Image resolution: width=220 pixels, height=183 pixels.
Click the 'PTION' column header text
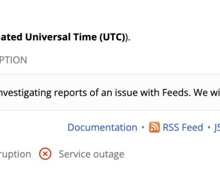13,60
